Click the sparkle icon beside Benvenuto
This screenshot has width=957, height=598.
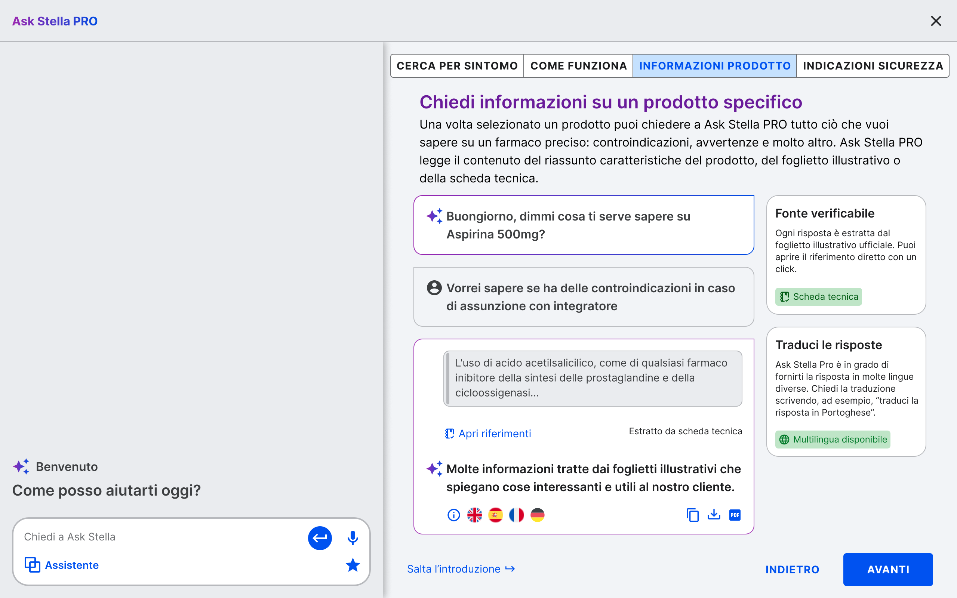[21, 466]
